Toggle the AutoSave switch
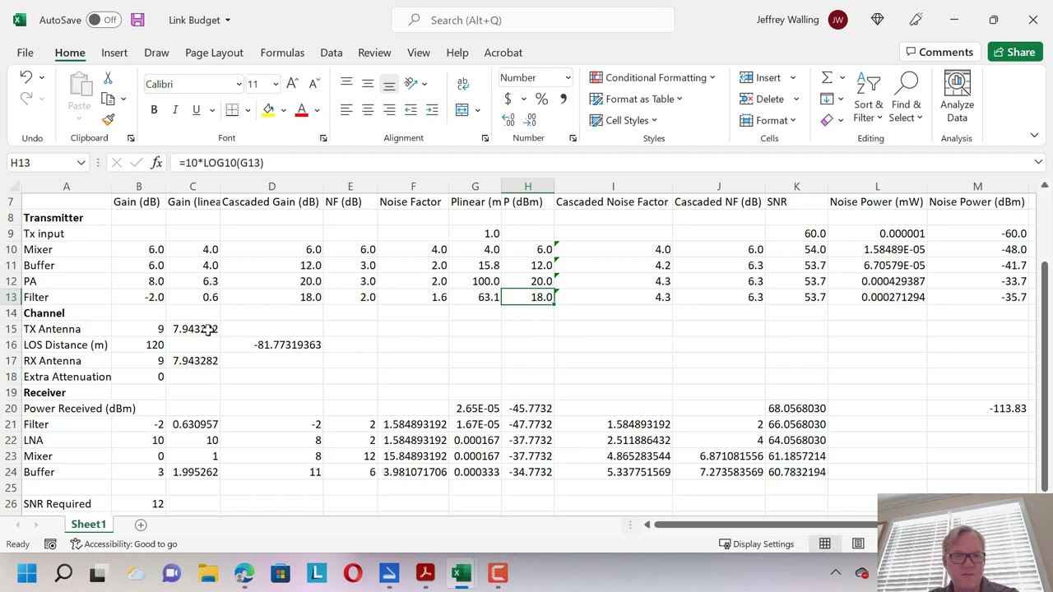 (x=104, y=20)
